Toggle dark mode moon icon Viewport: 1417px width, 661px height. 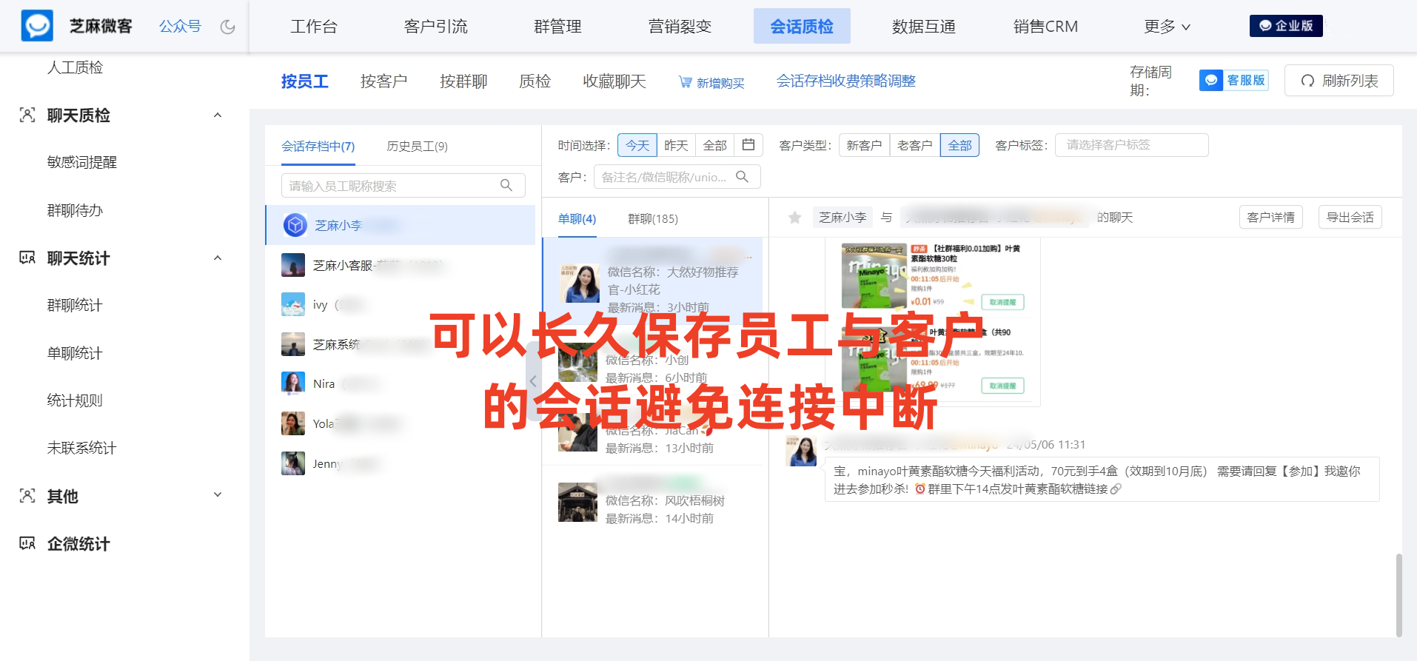(228, 27)
